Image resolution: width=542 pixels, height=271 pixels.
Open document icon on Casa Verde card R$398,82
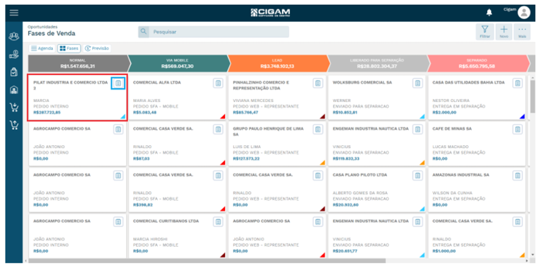point(218,176)
